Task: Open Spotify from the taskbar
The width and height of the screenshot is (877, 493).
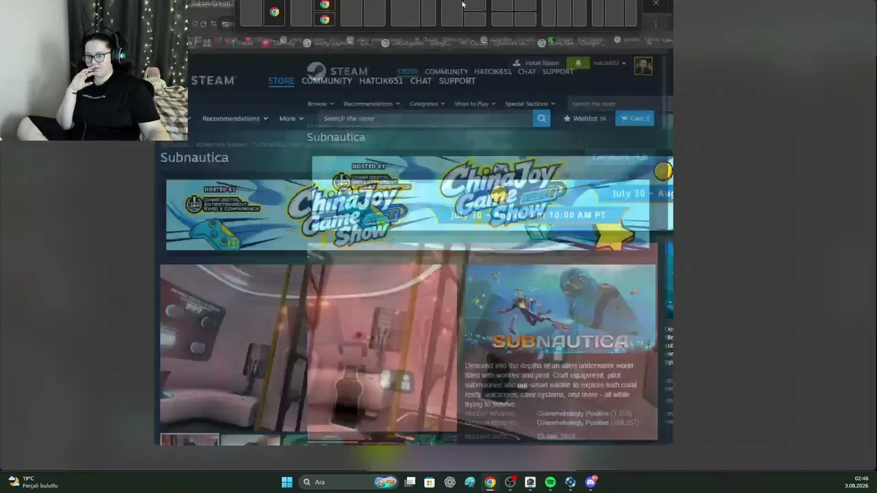Action: pos(550,482)
